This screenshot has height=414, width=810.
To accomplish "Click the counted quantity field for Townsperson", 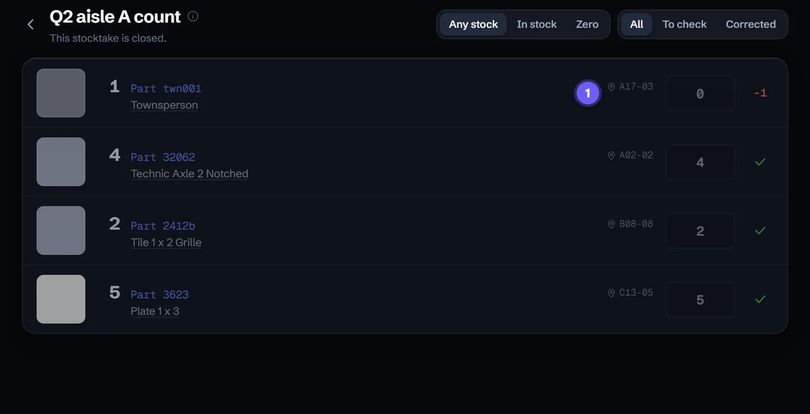I will 700,93.
